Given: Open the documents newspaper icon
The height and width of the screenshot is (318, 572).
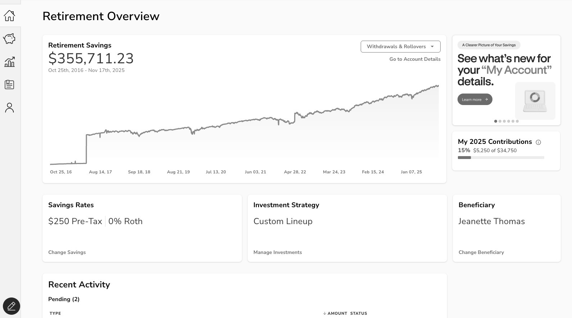Looking at the screenshot, I should pyautogui.click(x=9, y=85).
